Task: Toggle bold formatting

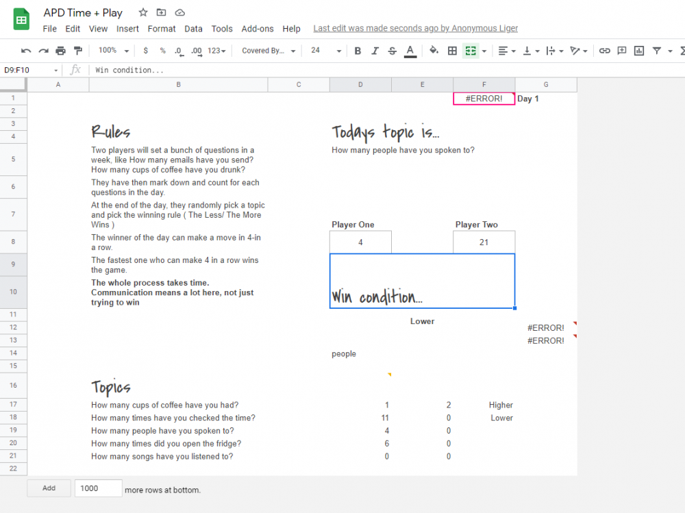Action: point(358,51)
